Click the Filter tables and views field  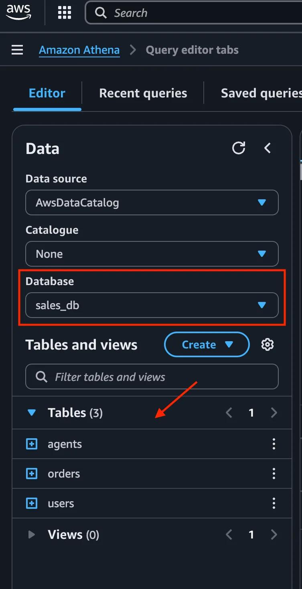(152, 376)
